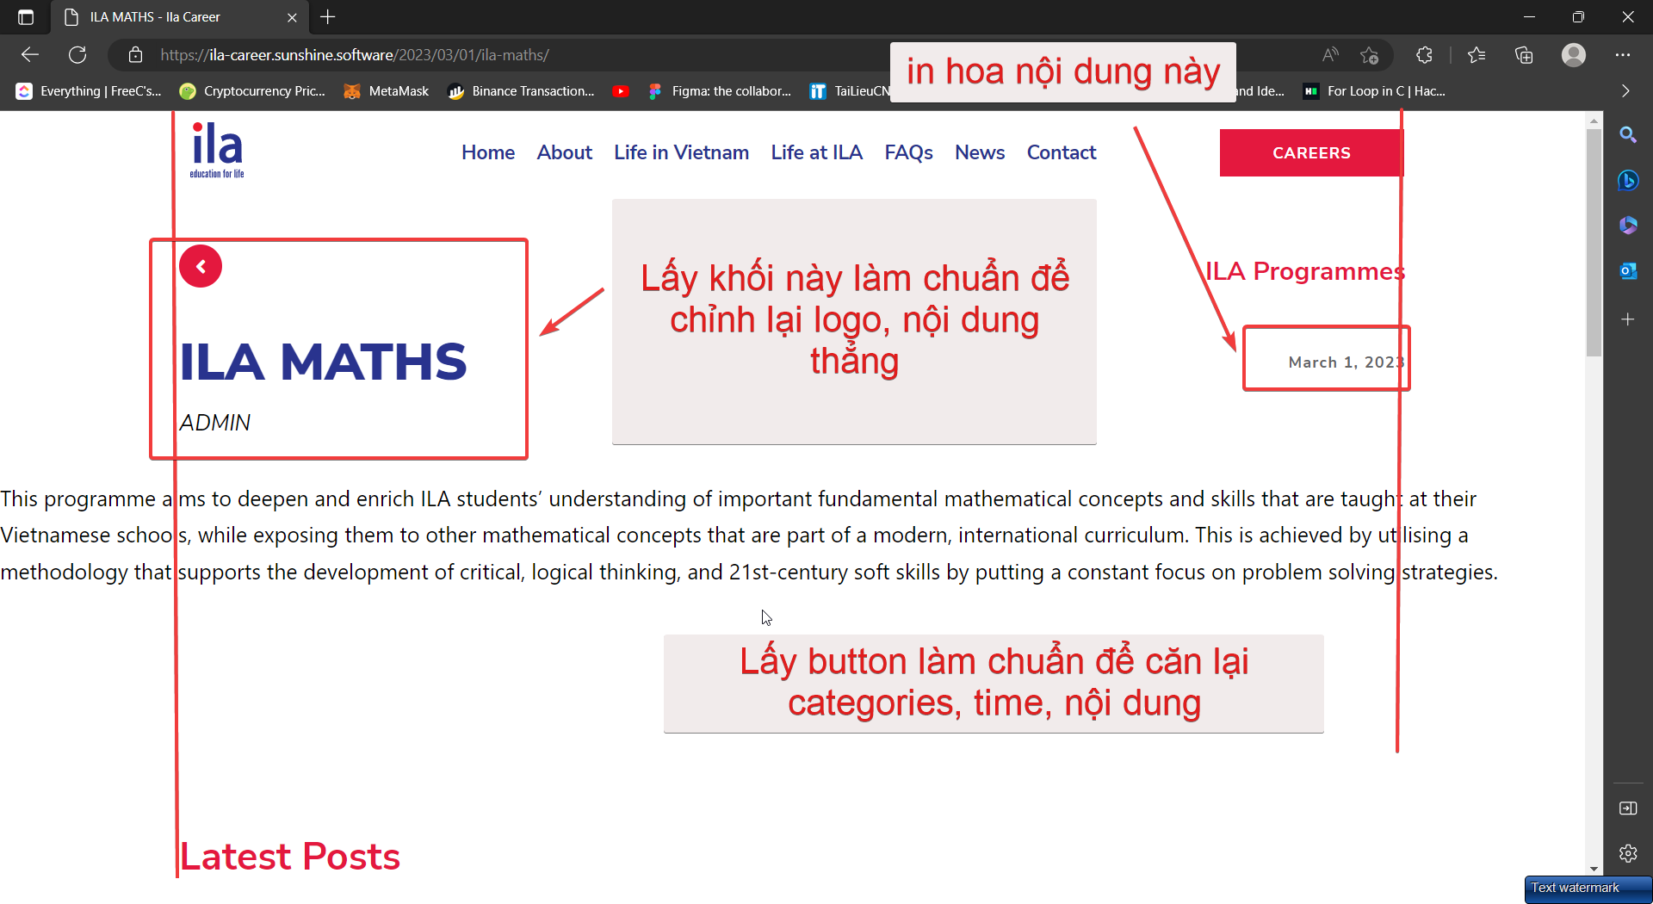Screen dimensions: 1653x904
Task: Refresh the current page
Action: click(77, 55)
